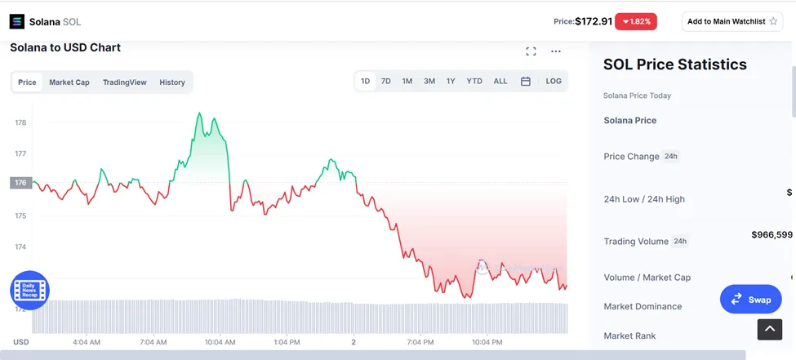Switch to the Market Cap tab
This screenshot has height=360, width=796.
coord(69,82)
